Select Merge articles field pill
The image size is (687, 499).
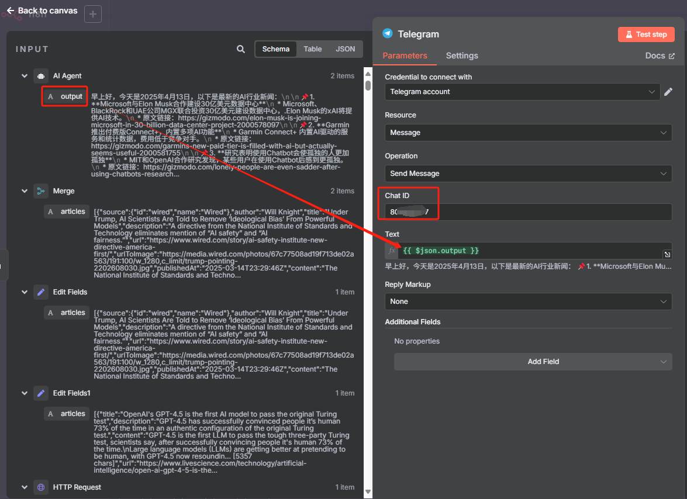(67, 212)
